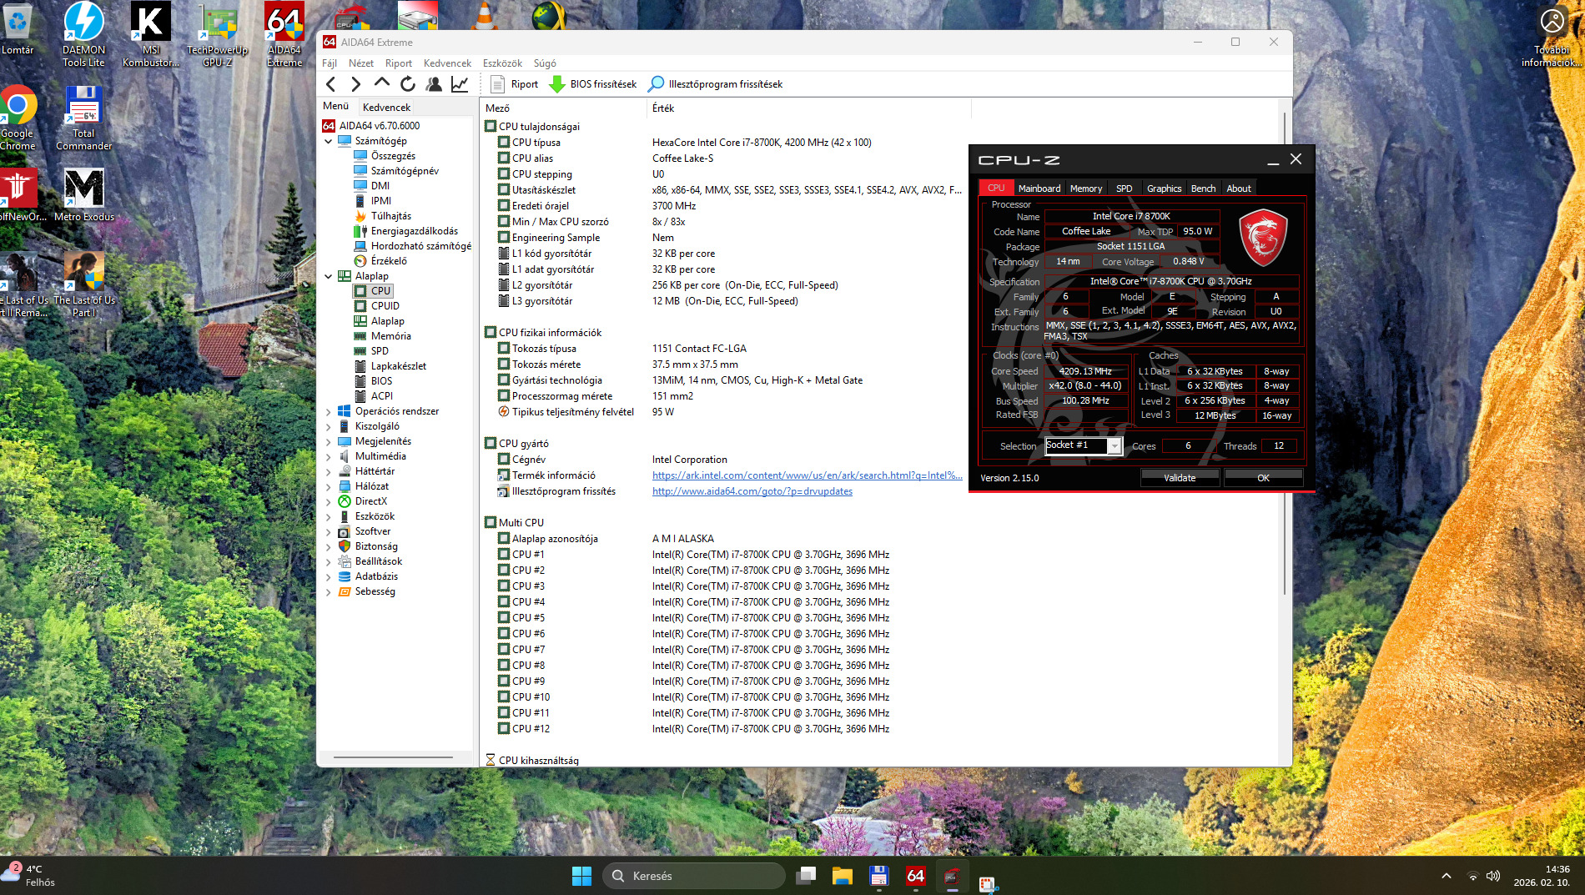The height and width of the screenshot is (895, 1585).
Task: Open Task View on taskbar
Action: click(806, 876)
